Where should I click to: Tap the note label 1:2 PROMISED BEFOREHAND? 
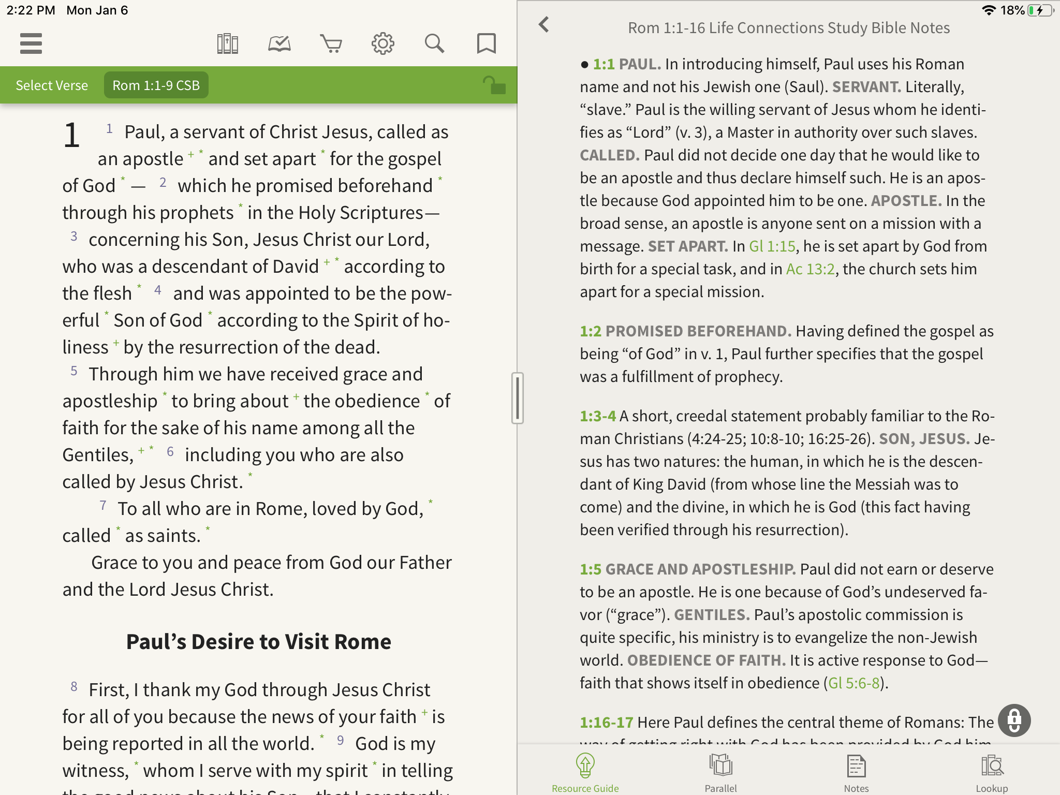[685, 331]
